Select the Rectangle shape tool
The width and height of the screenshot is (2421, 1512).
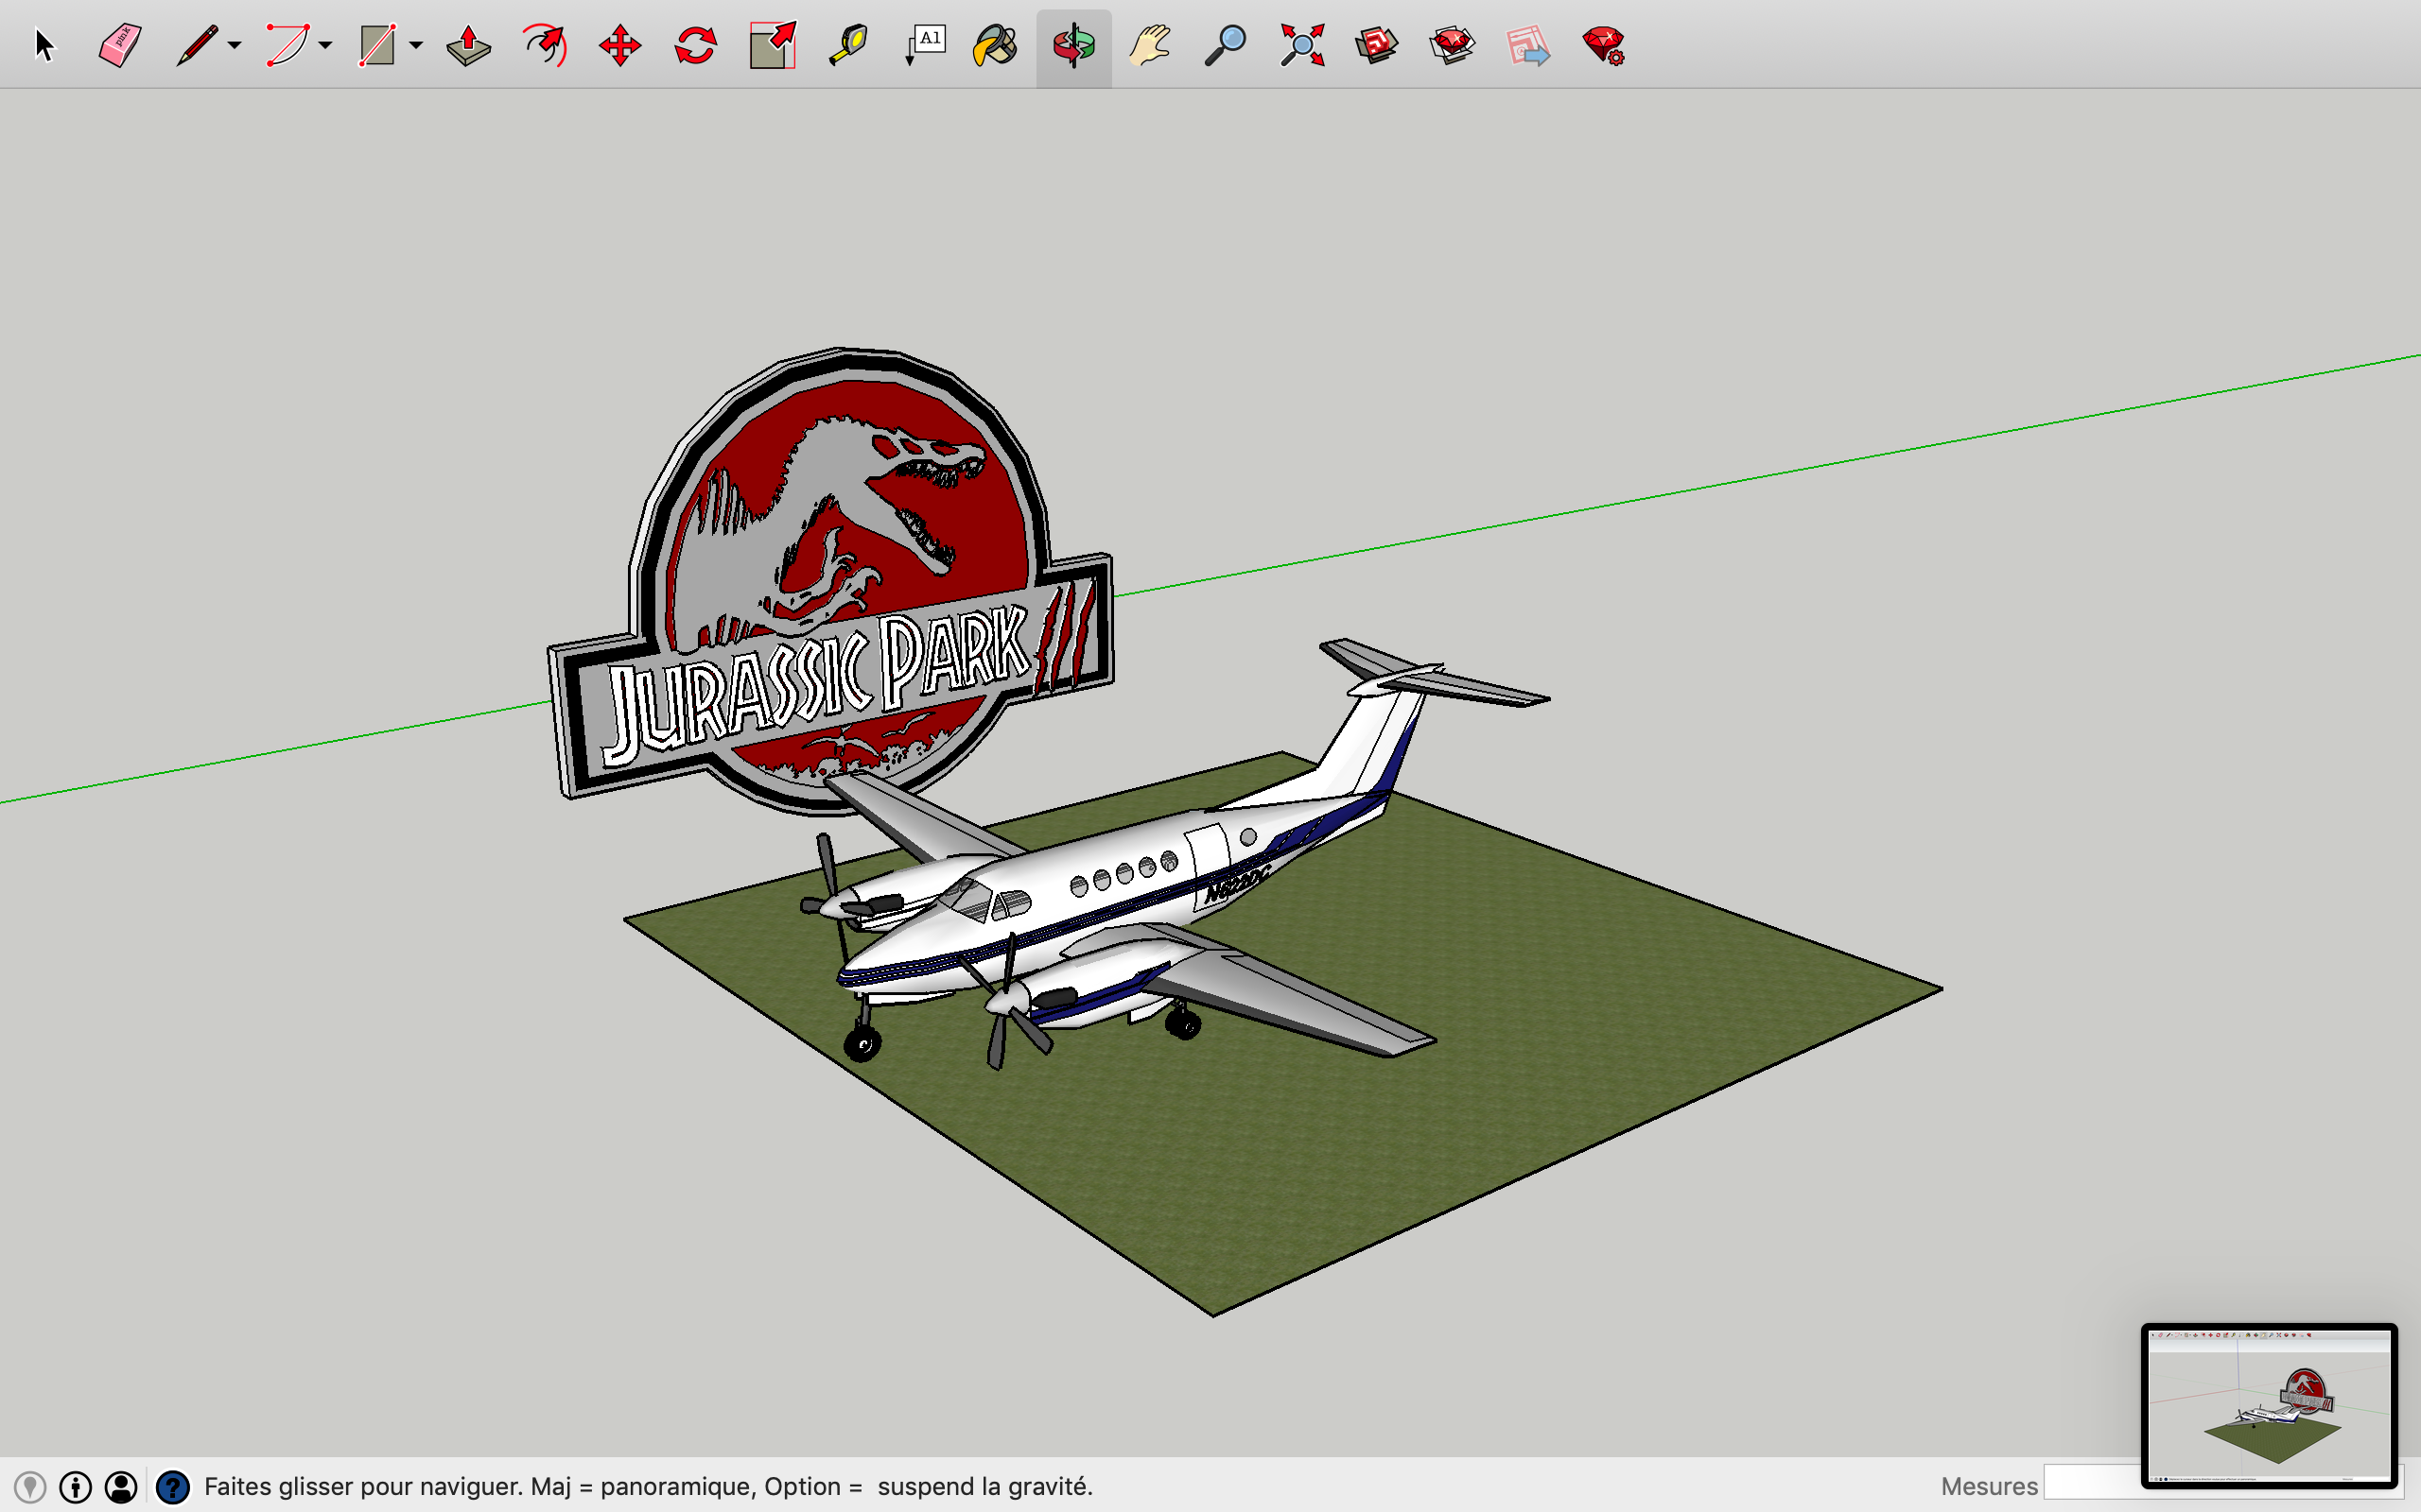click(378, 46)
